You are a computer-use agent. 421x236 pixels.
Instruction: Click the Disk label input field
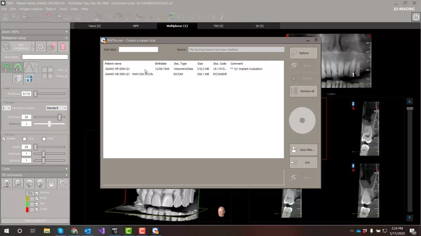pyautogui.click(x=138, y=50)
